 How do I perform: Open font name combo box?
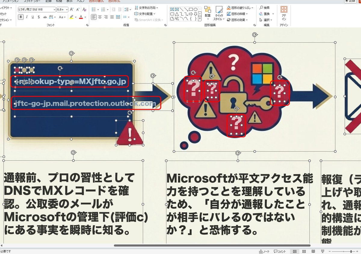37,9
